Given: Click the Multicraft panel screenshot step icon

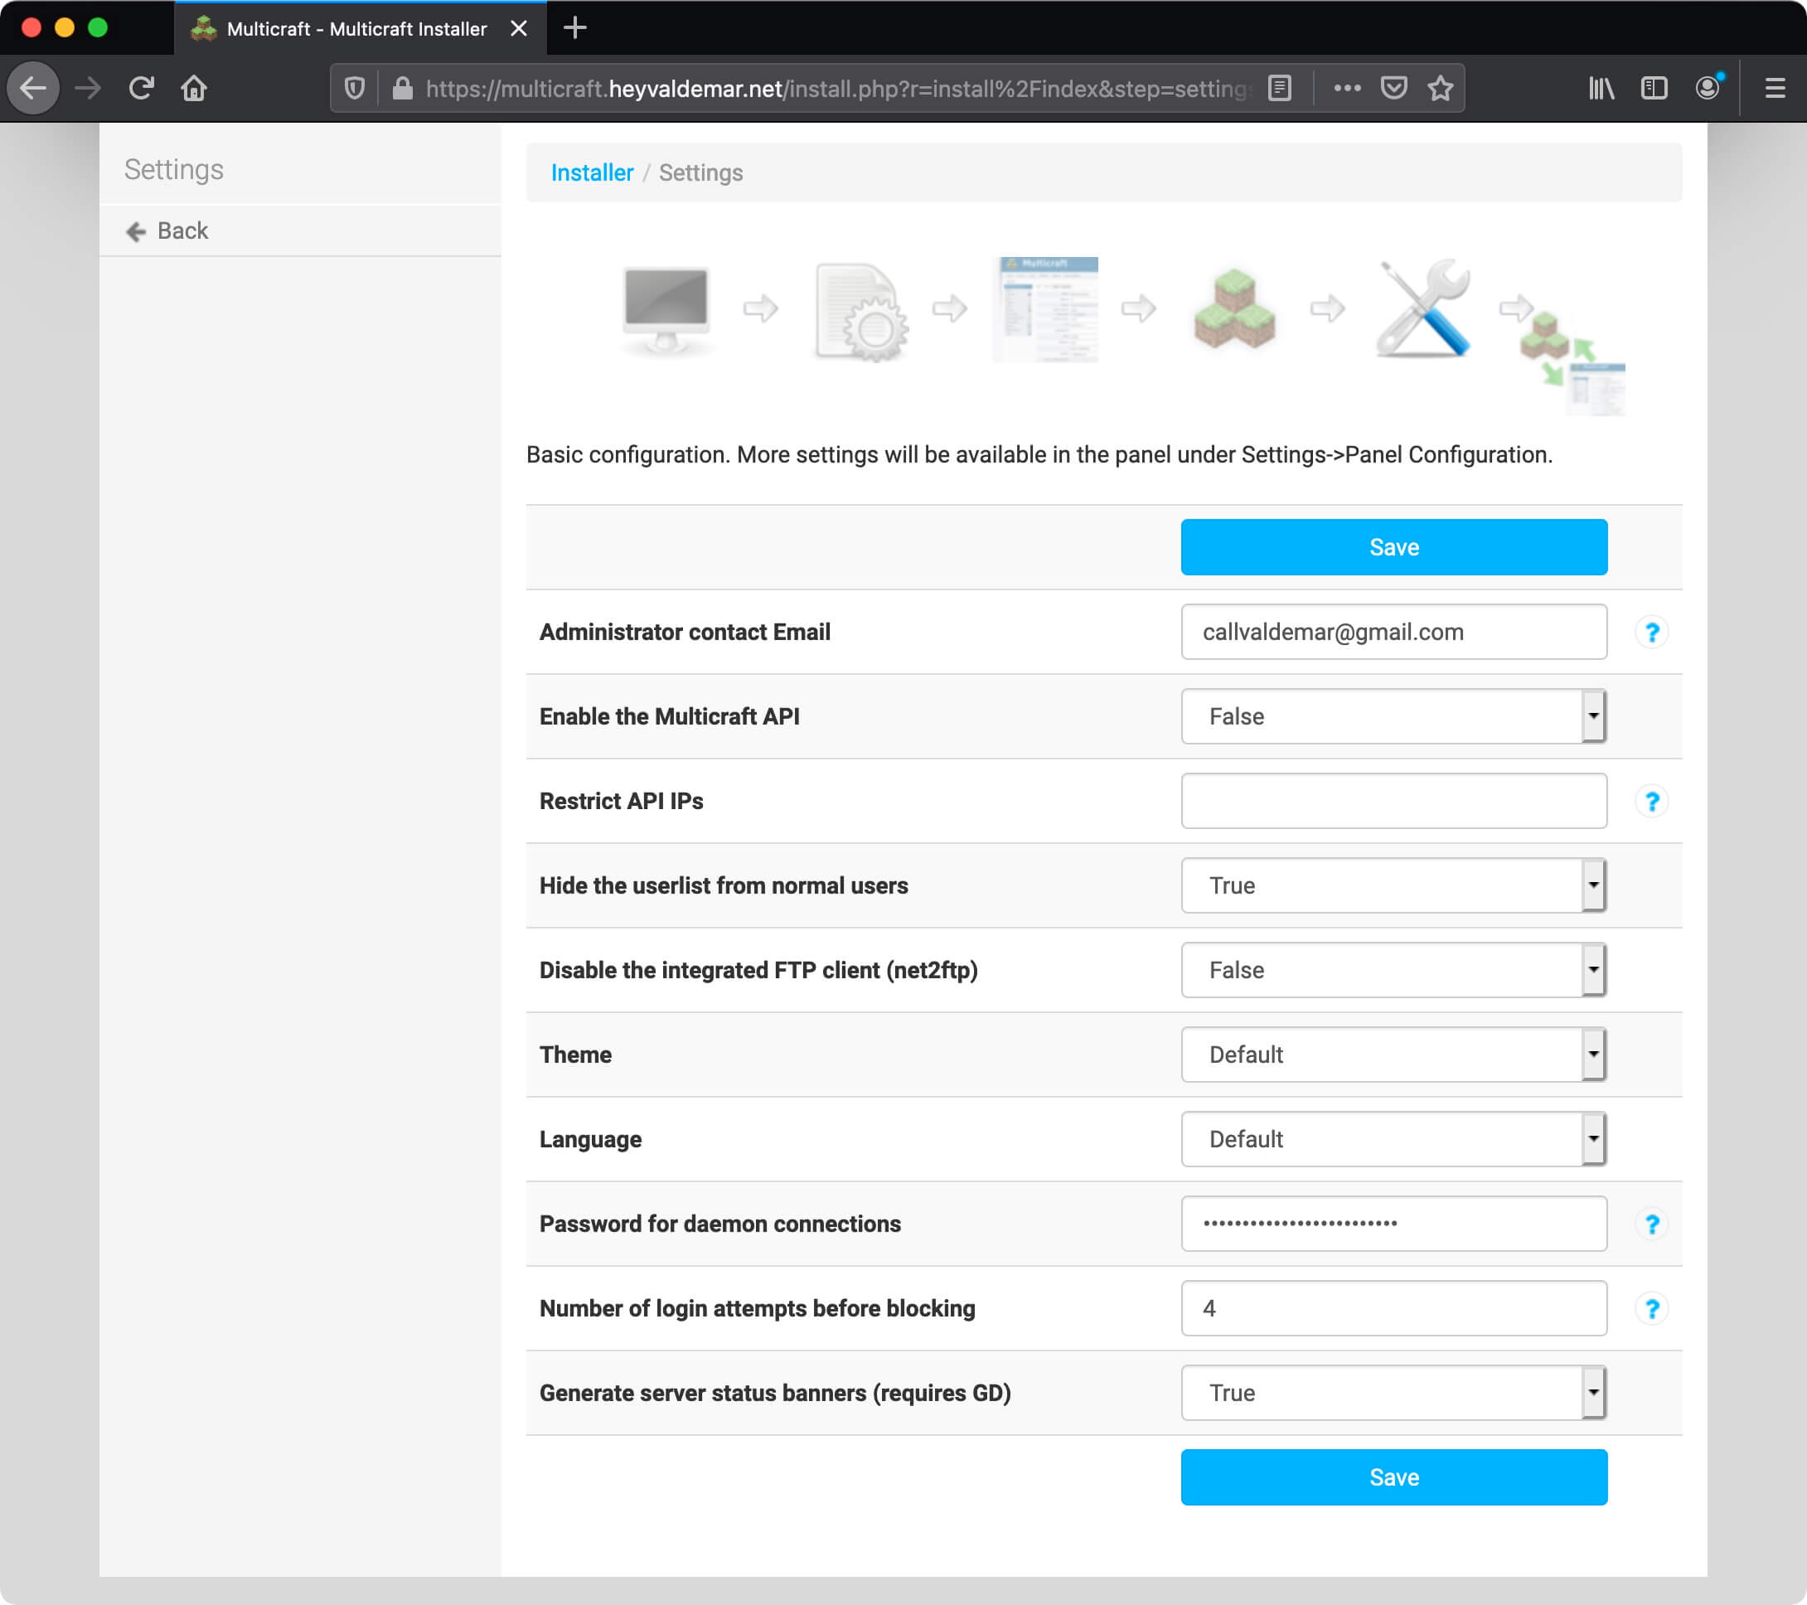Looking at the screenshot, I should 1045,308.
